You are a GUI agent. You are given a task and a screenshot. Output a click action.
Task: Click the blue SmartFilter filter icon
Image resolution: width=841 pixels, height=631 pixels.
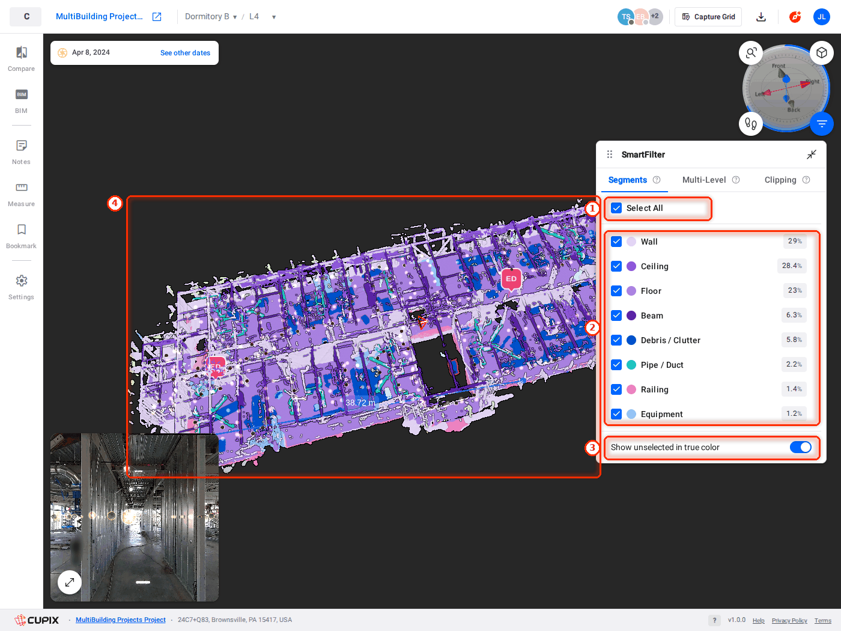pos(822,124)
